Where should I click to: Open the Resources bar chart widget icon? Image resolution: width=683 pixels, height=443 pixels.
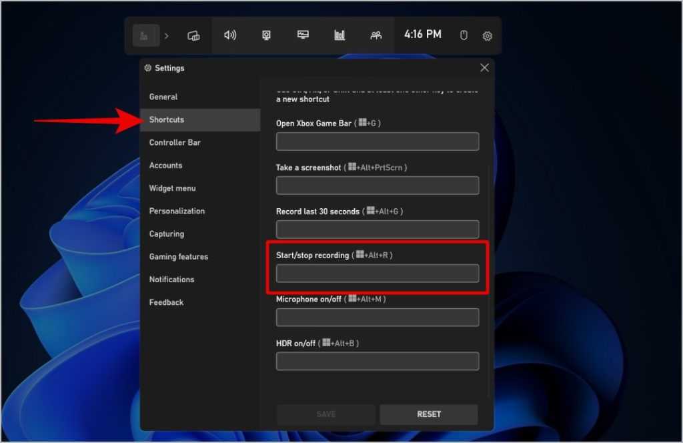pos(339,35)
